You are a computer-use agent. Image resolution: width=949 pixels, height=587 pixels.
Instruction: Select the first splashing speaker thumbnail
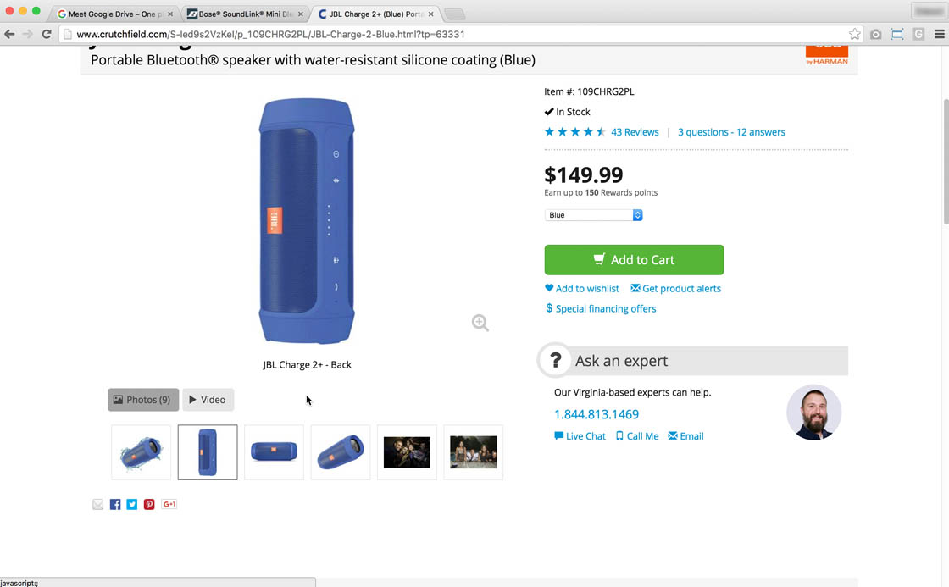point(141,452)
